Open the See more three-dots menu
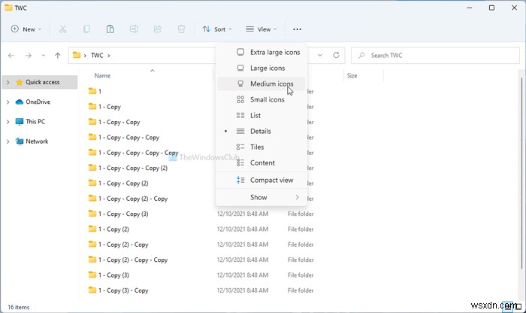Viewport: 526px width, 313px height. coord(298,29)
